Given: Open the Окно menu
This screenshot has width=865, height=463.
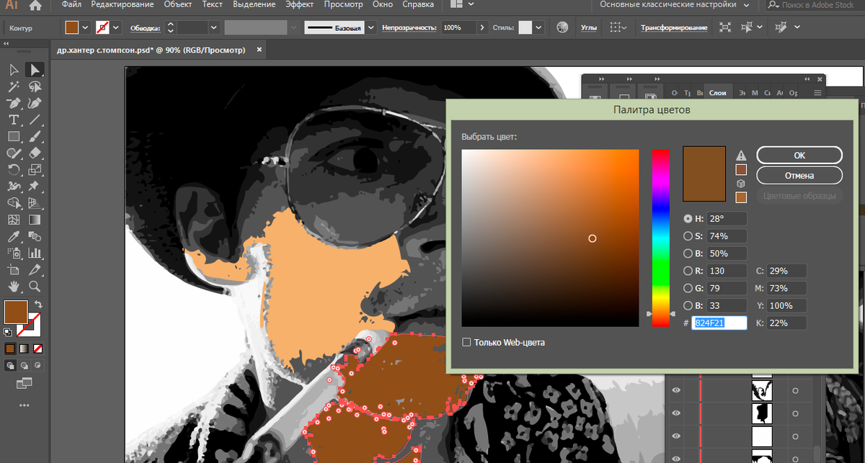Looking at the screenshot, I should tap(383, 5).
